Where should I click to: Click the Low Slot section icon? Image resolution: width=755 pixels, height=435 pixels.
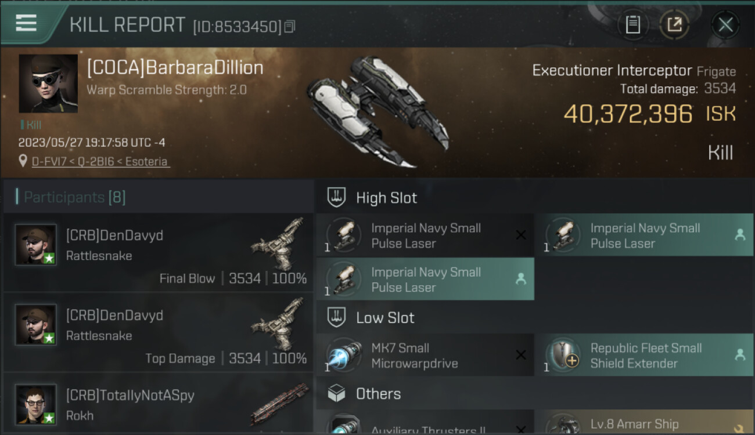pyautogui.click(x=337, y=318)
